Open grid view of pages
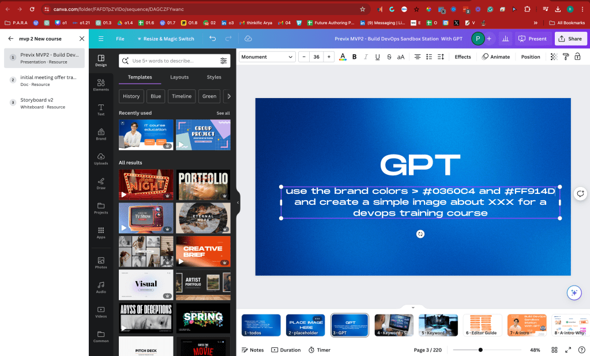Screen dimensions: 590x356 click(x=554, y=350)
